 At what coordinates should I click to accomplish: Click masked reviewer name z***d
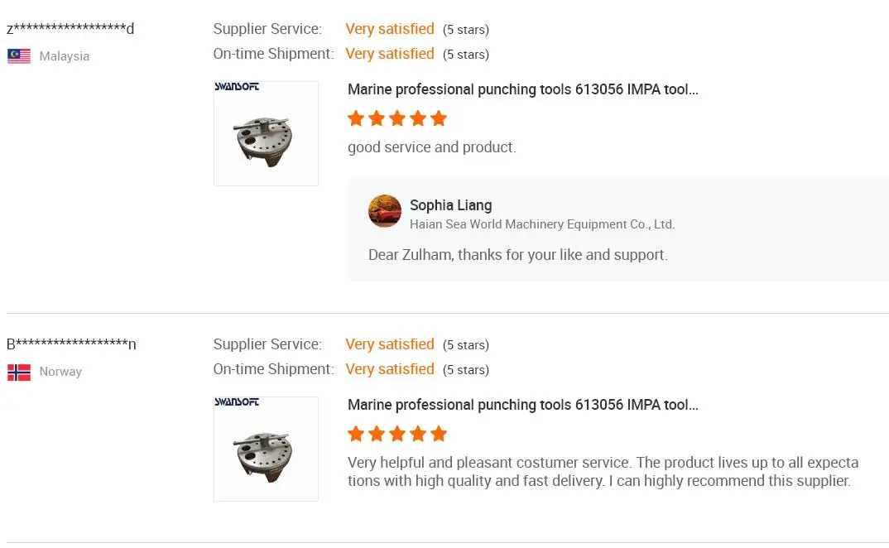click(x=70, y=29)
